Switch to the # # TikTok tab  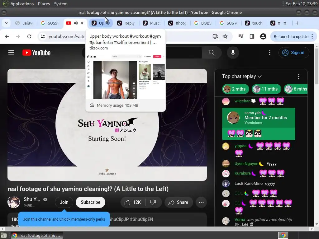pyautogui.click(x=279, y=23)
